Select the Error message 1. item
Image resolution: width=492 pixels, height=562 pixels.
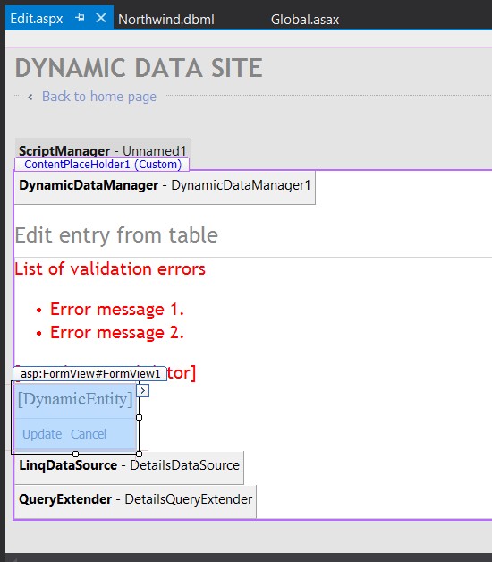[x=117, y=310]
